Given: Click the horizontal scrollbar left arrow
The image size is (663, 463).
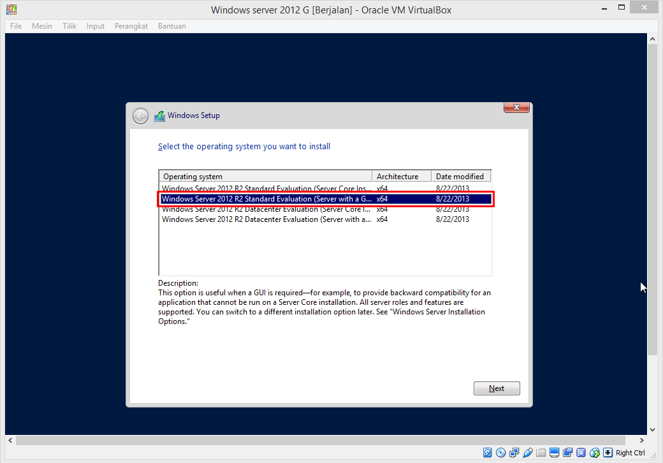Looking at the screenshot, I should coord(10,440).
